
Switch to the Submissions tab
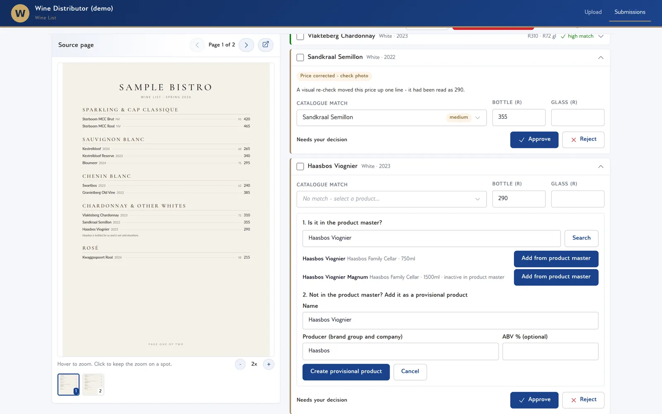click(630, 12)
